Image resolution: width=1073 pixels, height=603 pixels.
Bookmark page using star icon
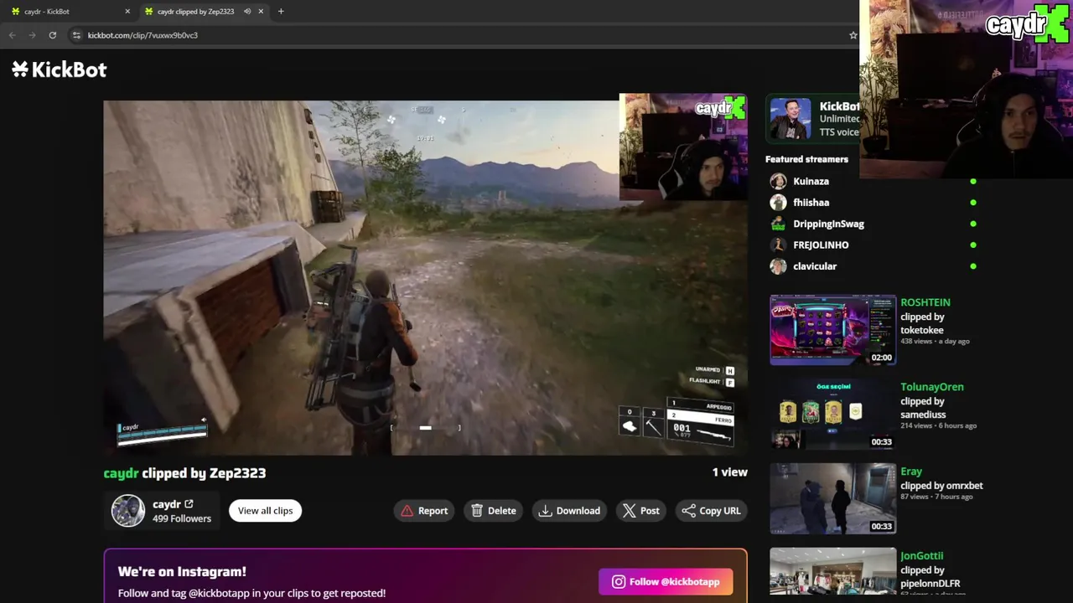point(853,35)
